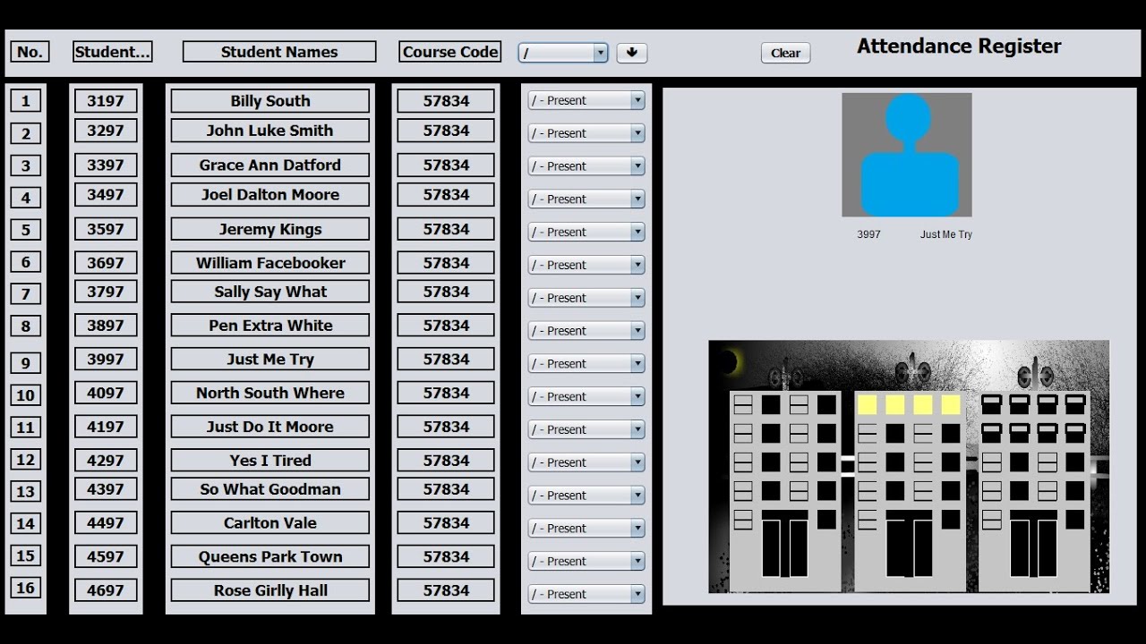Click student ID 3197
Viewport: 1146px width, 644px height.
click(105, 101)
